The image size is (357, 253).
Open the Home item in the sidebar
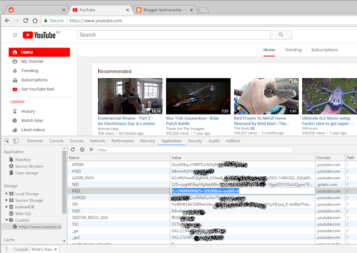coord(39,52)
